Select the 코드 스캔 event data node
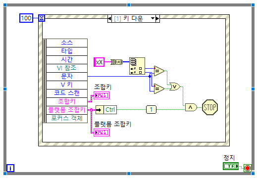The image size is (257, 179). click(67, 93)
